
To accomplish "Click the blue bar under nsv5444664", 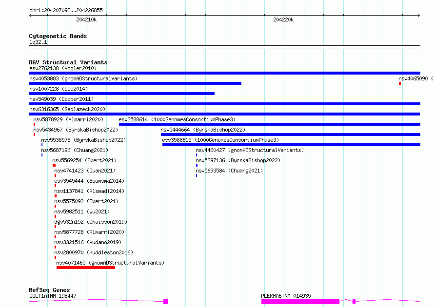I will tap(291, 134).
